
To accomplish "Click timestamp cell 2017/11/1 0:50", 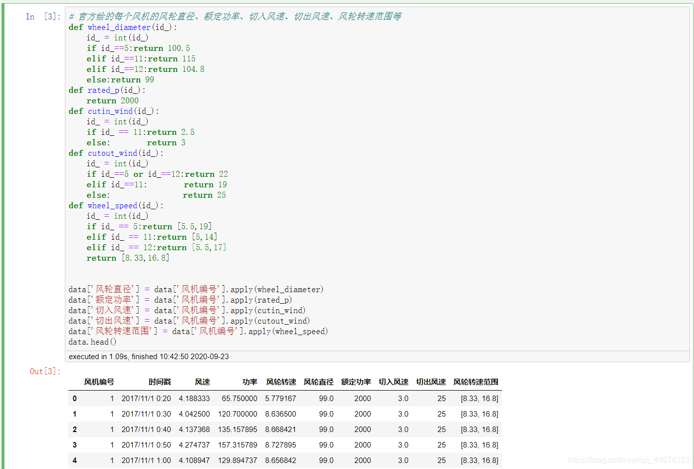I will coord(146,445).
